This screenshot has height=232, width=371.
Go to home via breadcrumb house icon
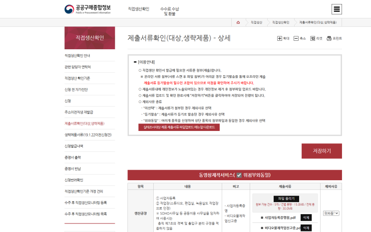238,22
